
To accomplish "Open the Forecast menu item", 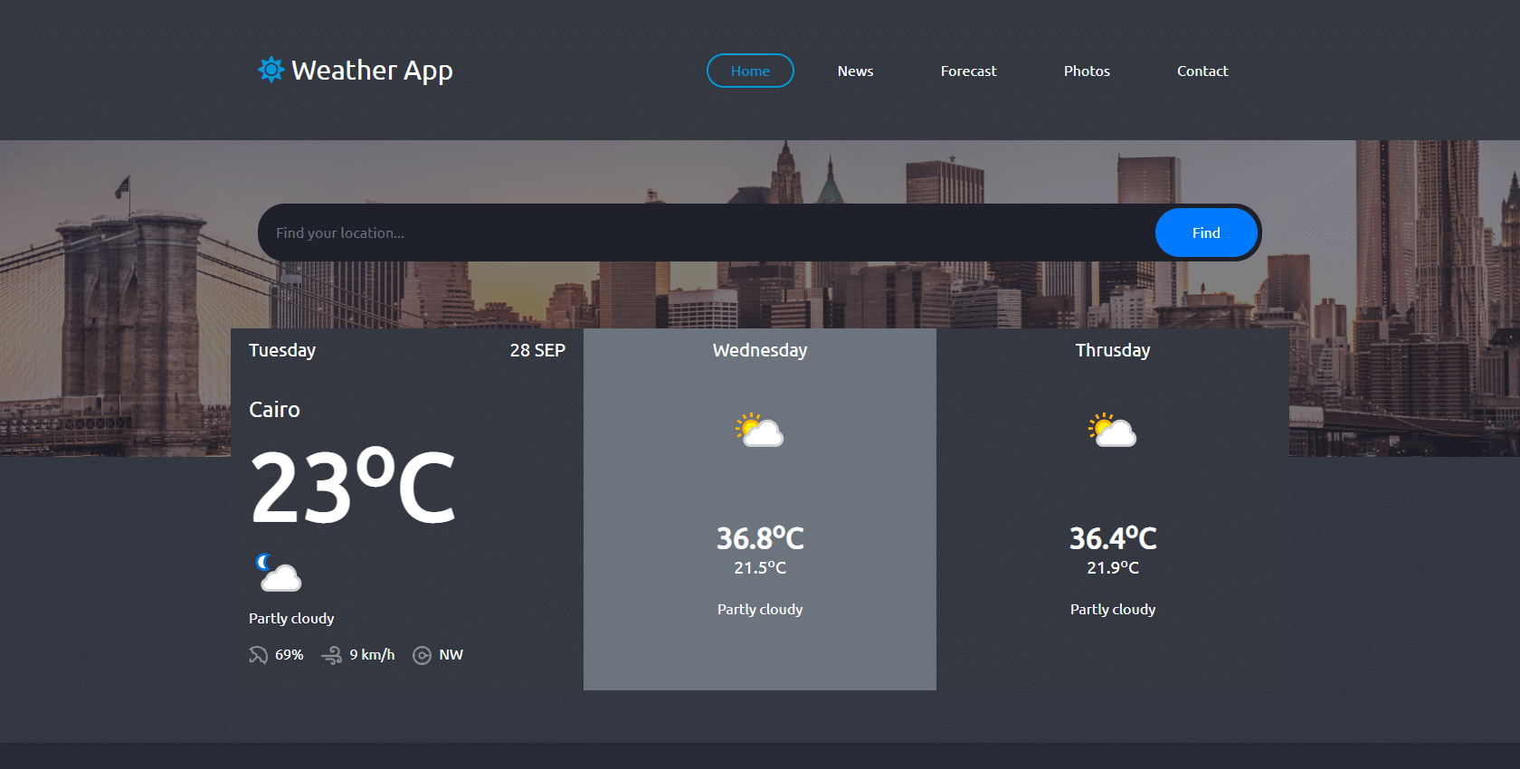I will (968, 71).
